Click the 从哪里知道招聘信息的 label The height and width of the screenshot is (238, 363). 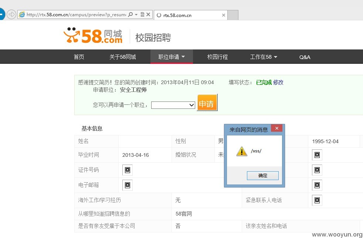click(104, 214)
